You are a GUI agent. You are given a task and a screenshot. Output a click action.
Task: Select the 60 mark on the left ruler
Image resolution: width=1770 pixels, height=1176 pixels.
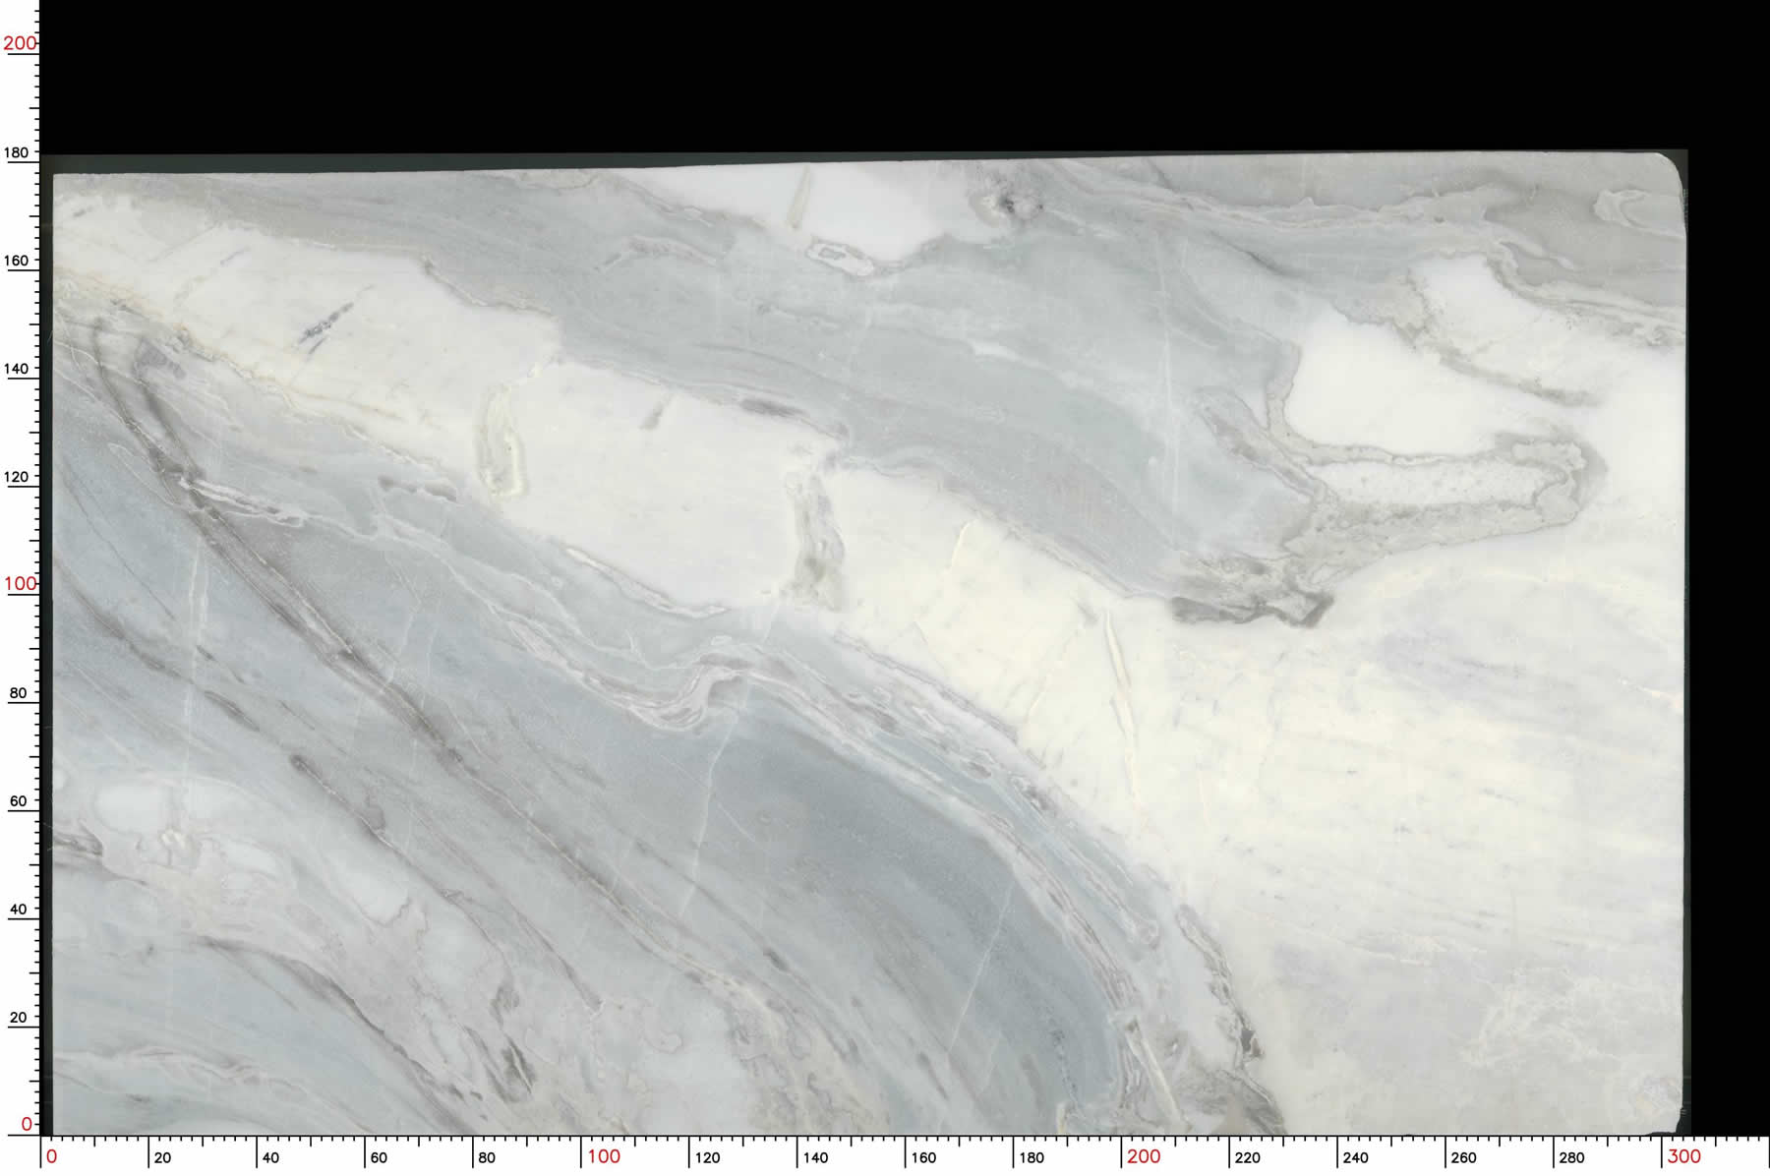point(18,801)
